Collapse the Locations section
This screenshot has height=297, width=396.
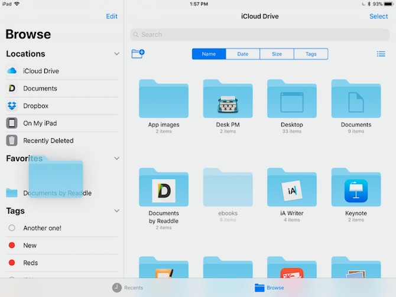(116, 54)
